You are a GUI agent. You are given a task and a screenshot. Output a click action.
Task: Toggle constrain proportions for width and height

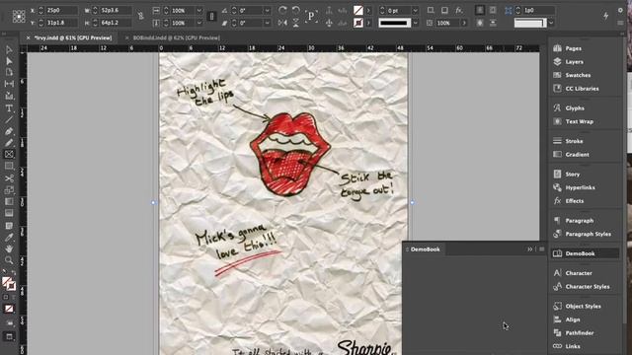pyautogui.click(x=140, y=16)
